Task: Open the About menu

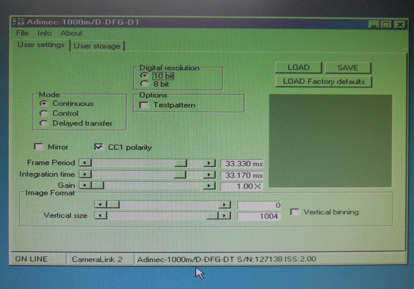Action: pyautogui.click(x=71, y=33)
